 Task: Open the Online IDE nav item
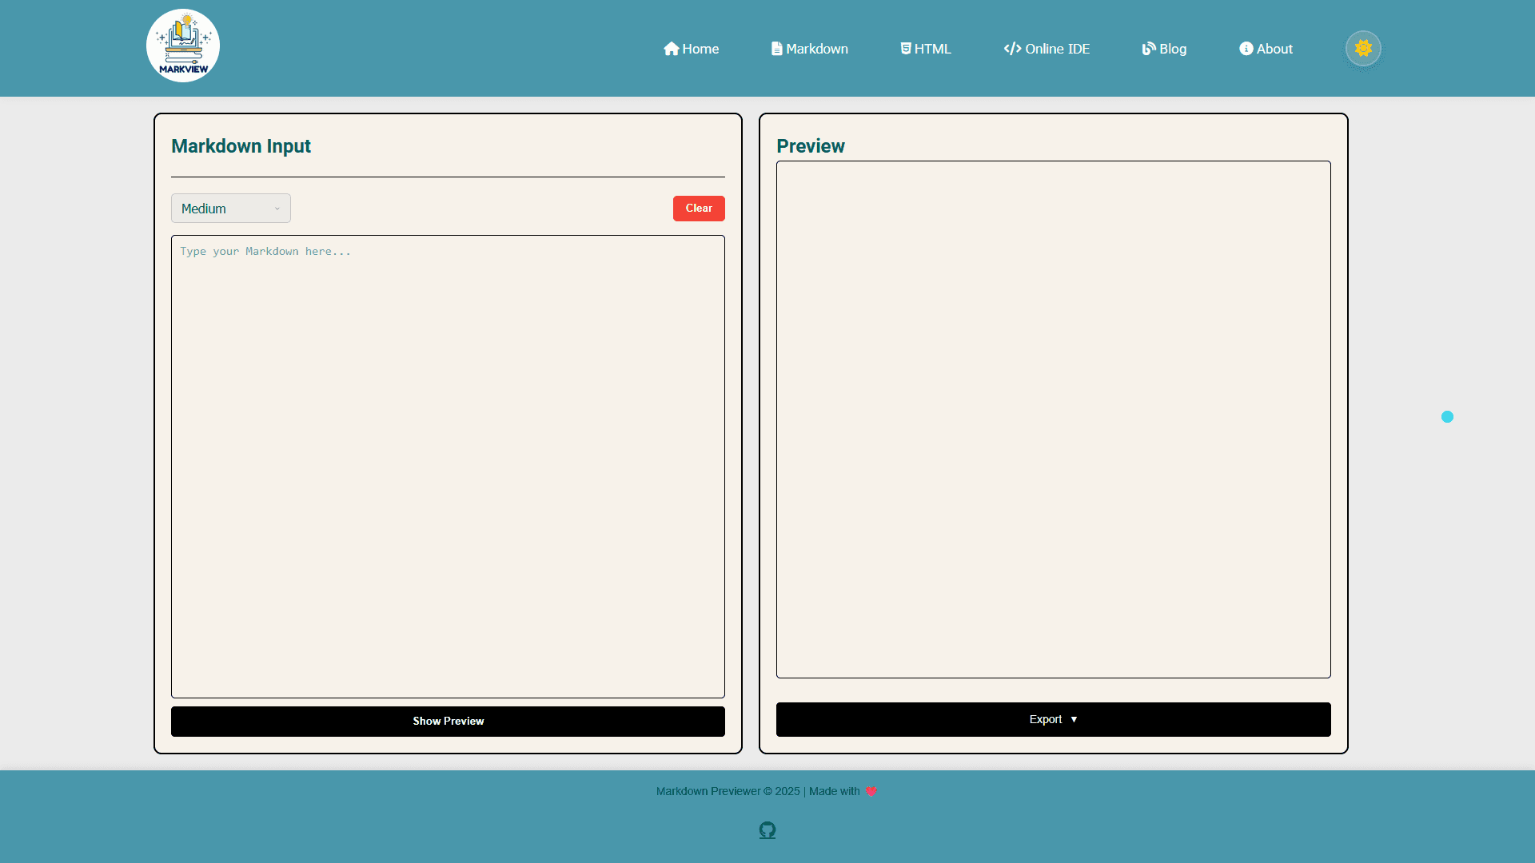click(1057, 49)
